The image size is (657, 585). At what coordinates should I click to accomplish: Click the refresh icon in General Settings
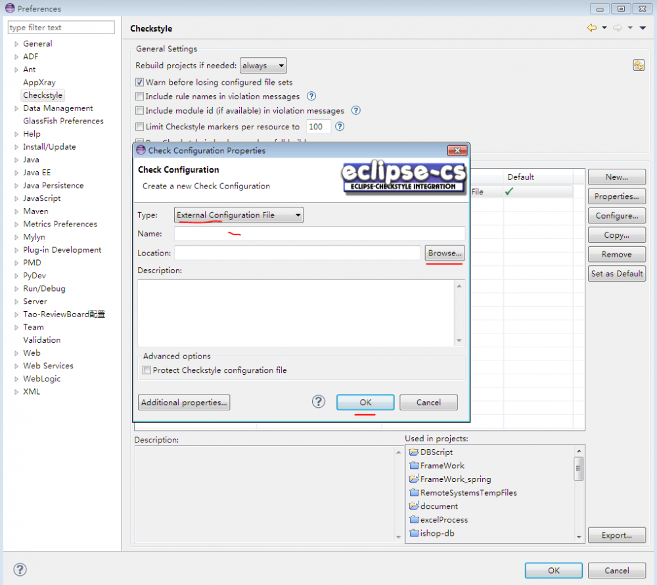(x=639, y=65)
